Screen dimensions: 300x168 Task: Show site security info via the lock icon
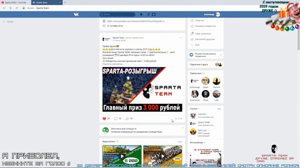23,8
